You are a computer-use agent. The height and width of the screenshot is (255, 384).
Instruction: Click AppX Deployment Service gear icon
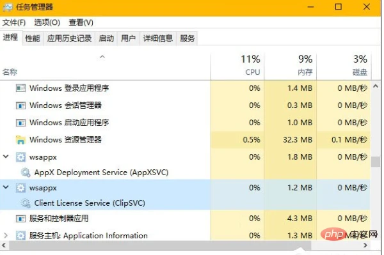[26, 173]
